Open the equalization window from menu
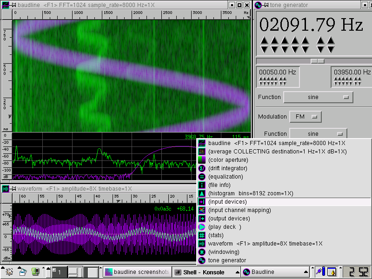 226,177
